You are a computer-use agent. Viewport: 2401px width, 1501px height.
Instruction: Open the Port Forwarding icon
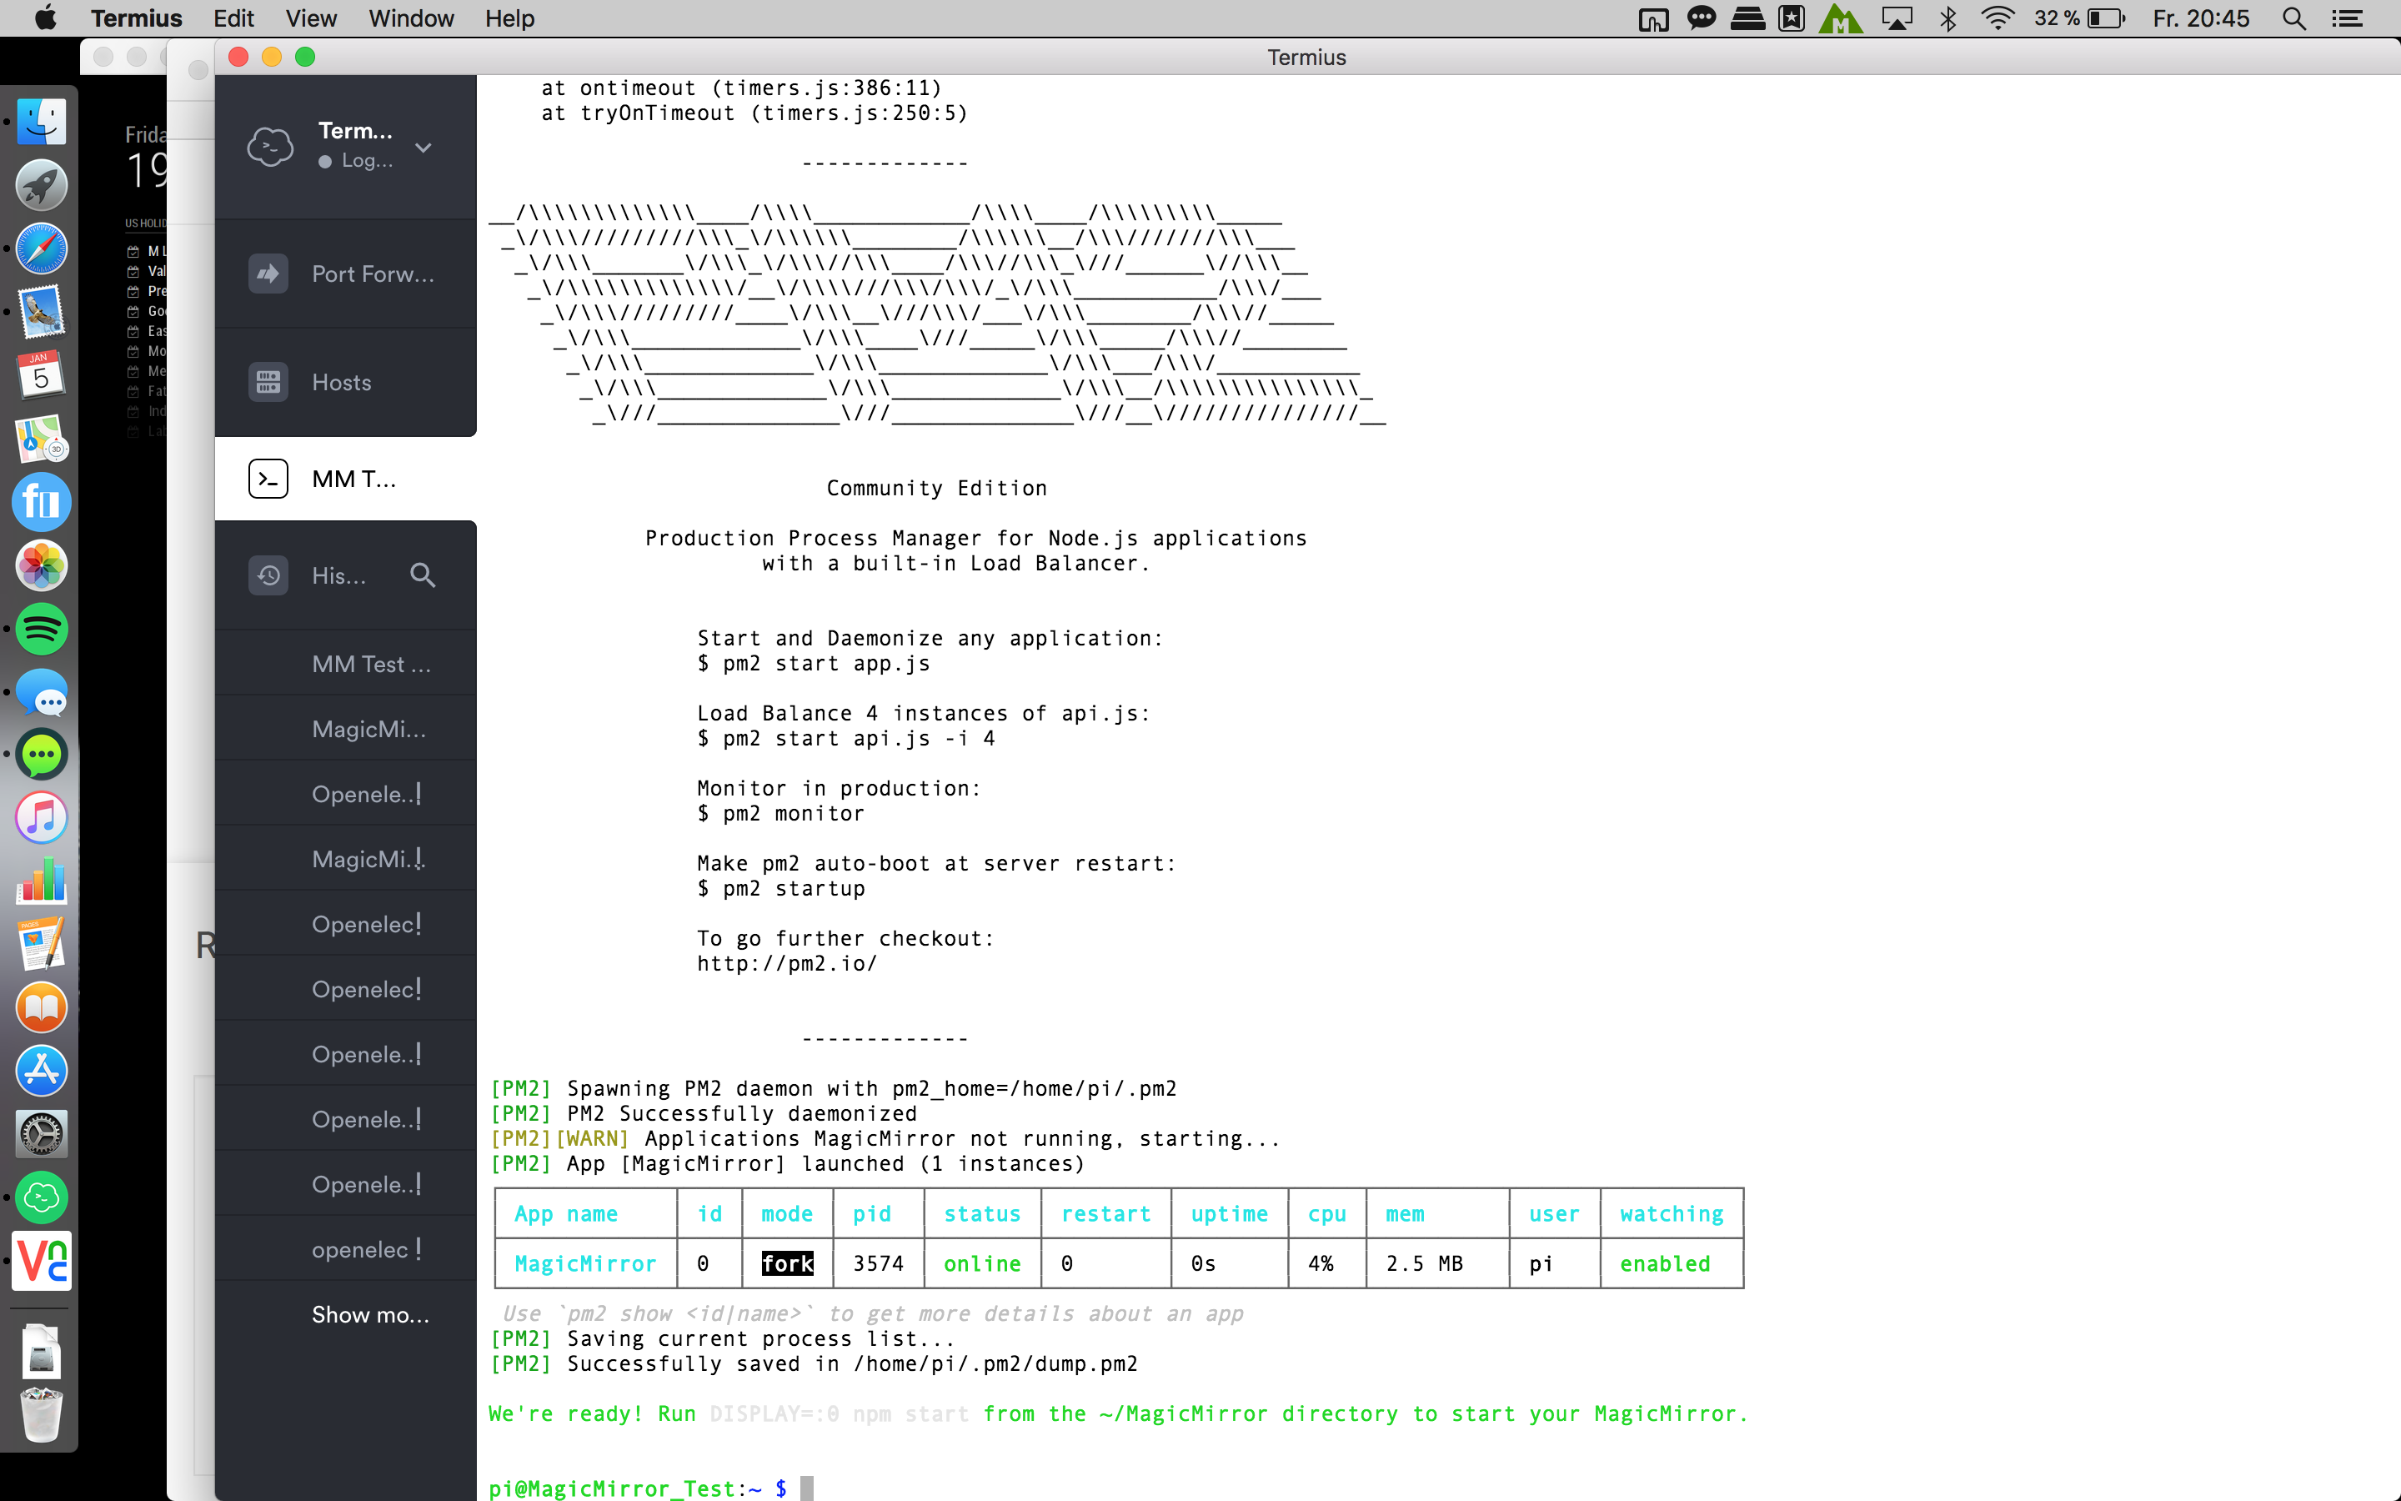pos(268,274)
